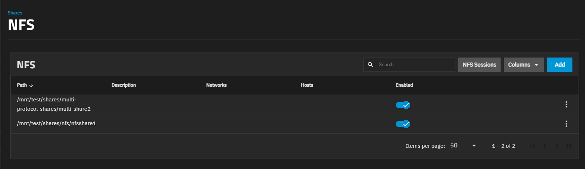Sort by the Description column header
The width and height of the screenshot is (585, 169).
click(x=124, y=85)
